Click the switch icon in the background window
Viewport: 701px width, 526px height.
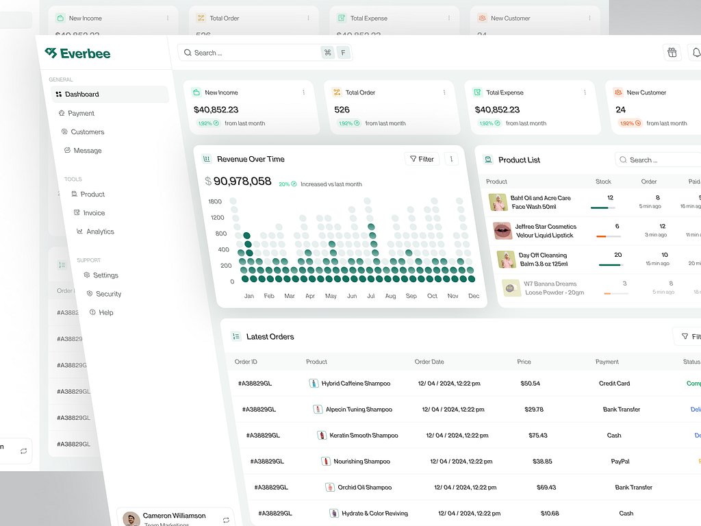coord(24,451)
